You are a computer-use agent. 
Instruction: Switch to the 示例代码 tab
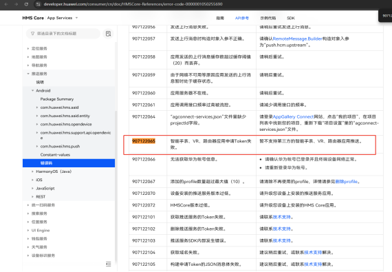click(268, 18)
